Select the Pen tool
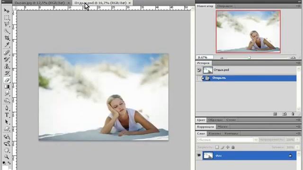This screenshot has width=303, height=170. click(x=7, y=108)
